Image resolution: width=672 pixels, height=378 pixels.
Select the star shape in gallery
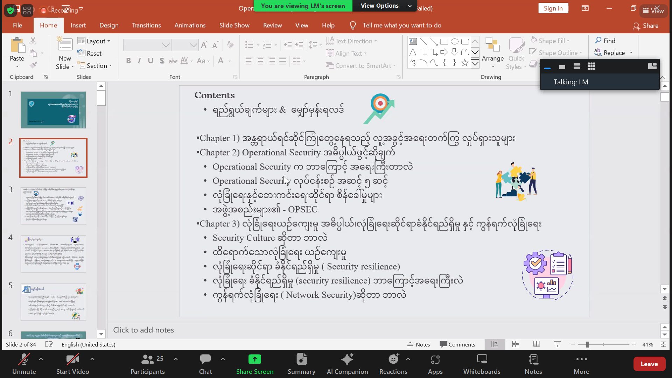pyautogui.click(x=464, y=63)
